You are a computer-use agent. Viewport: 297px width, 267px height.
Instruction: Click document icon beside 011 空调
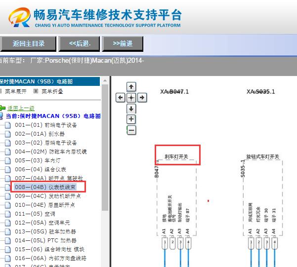[x=8, y=214]
